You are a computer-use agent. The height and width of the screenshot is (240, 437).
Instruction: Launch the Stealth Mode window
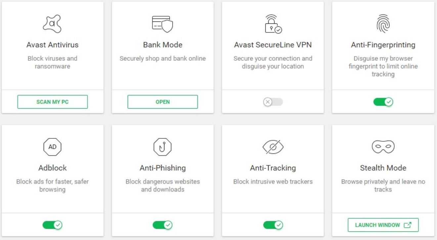pyautogui.click(x=383, y=225)
